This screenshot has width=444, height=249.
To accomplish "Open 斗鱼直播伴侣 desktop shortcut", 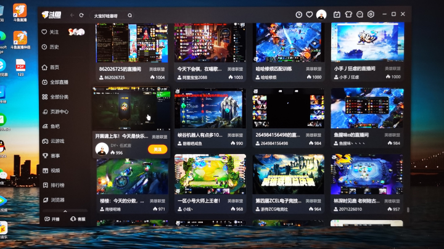I will click(x=20, y=40).
